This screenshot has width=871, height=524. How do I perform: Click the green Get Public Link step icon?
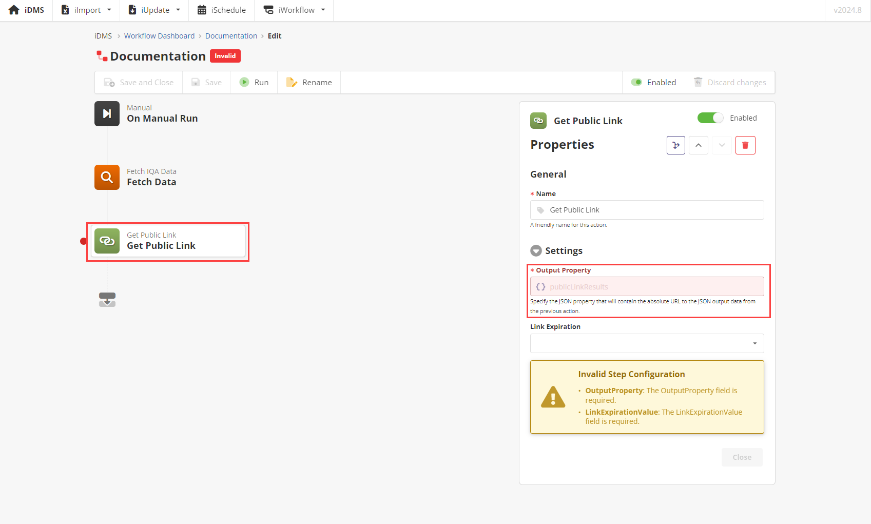(107, 241)
